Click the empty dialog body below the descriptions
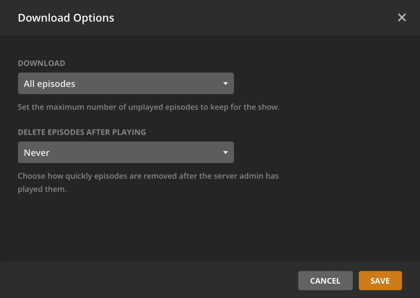420x298 pixels. pyautogui.click(x=210, y=230)
